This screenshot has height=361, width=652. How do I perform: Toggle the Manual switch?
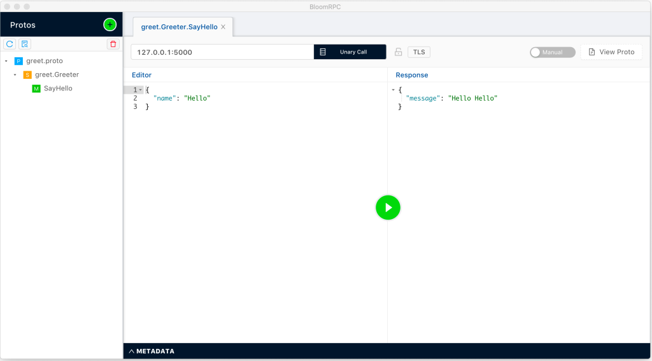pyautogui.click(x=553, y=52)
